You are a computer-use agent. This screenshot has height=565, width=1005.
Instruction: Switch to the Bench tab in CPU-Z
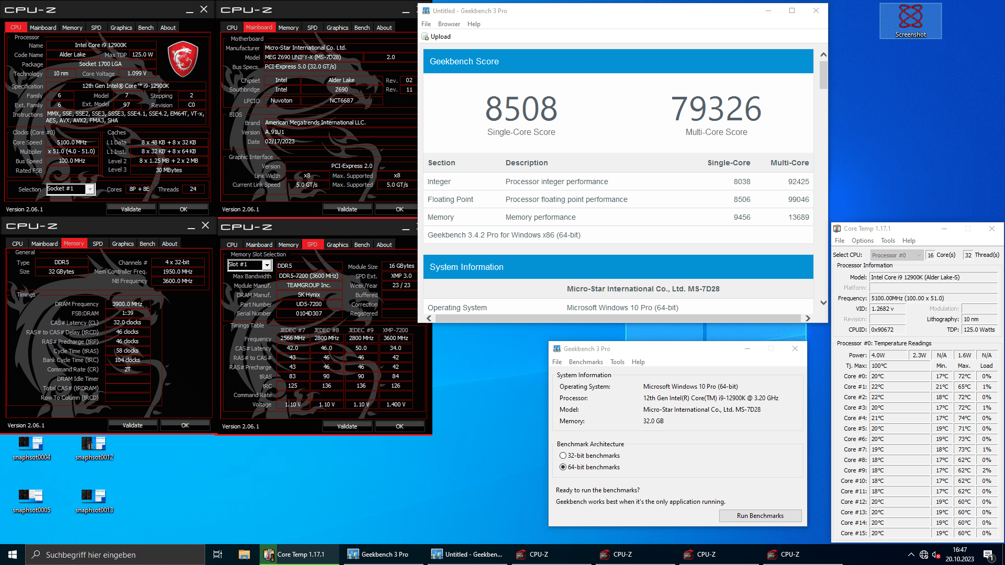[x=146, y=28]
